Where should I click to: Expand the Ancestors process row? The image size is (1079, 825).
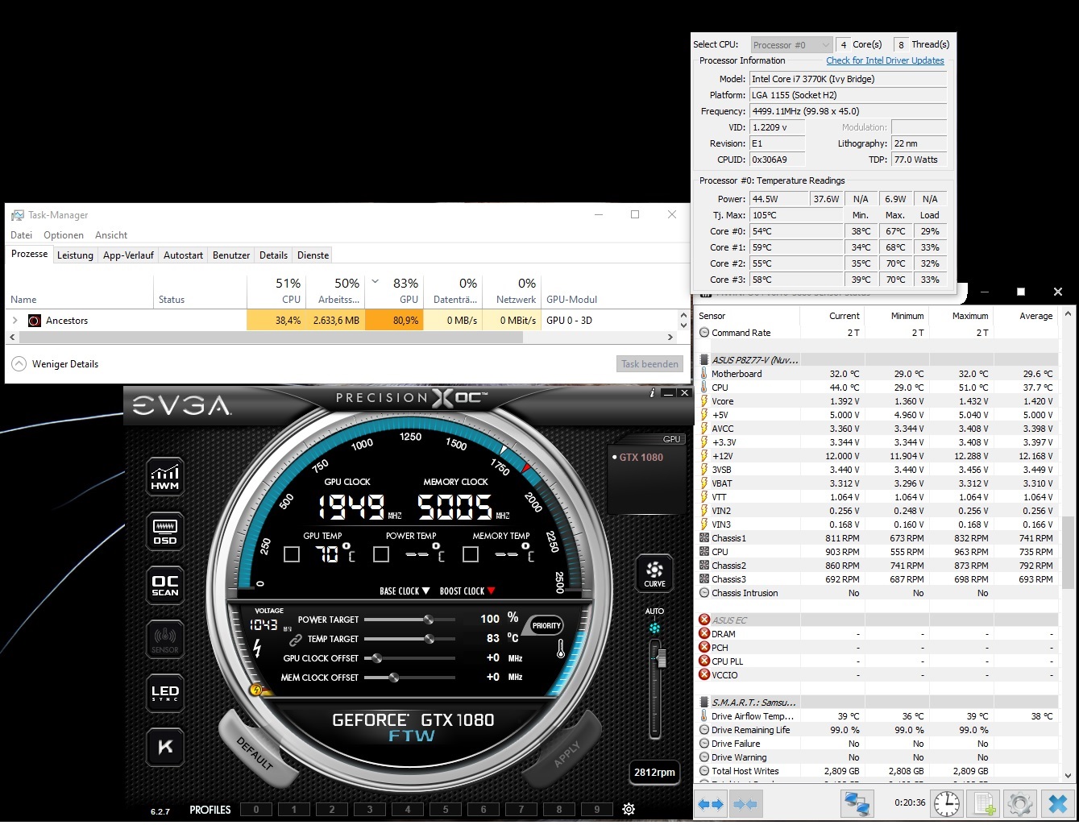tap(15, 321)
